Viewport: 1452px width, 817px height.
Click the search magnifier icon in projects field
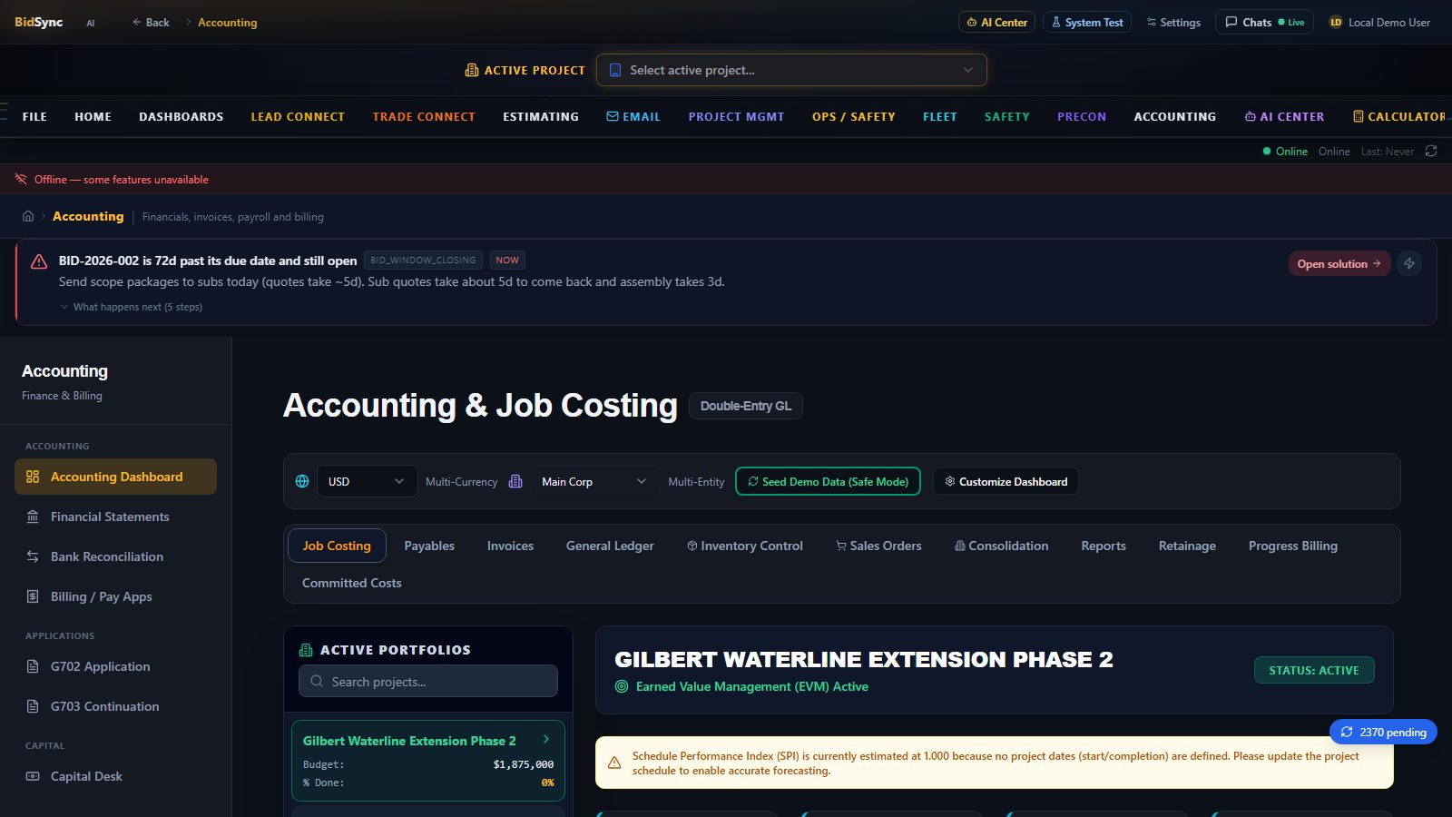coord(317,681)
